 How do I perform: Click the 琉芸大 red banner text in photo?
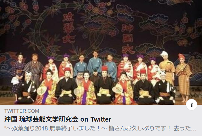pyautogui.click(x=68, y=28)
